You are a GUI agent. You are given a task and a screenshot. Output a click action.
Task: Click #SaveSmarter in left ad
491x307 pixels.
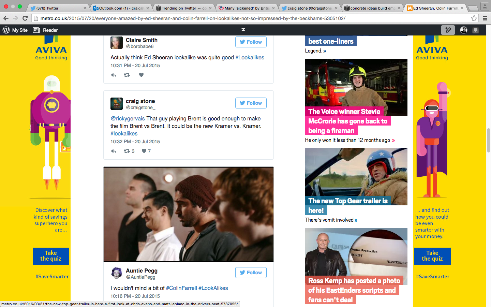[52, 277]
